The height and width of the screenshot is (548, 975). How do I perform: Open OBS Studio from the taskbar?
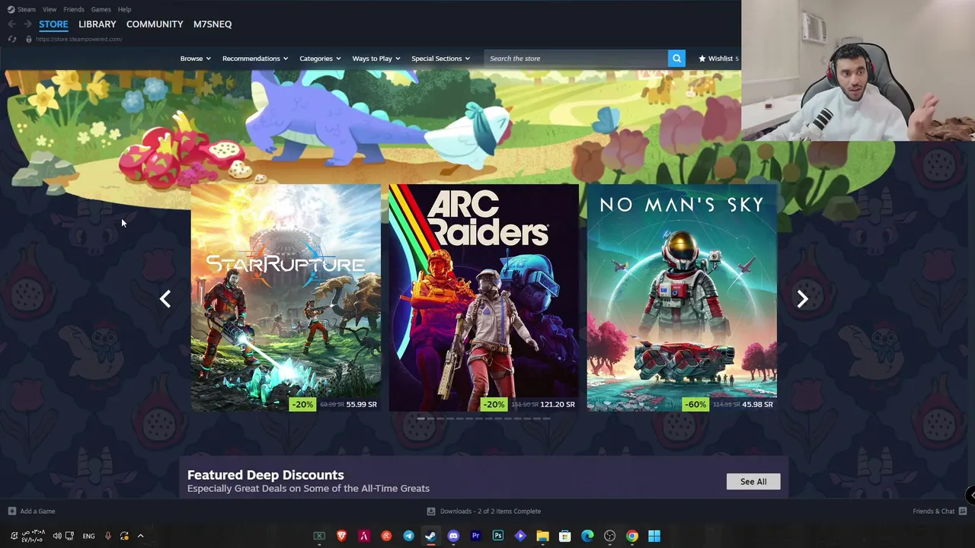coord(609,536)
